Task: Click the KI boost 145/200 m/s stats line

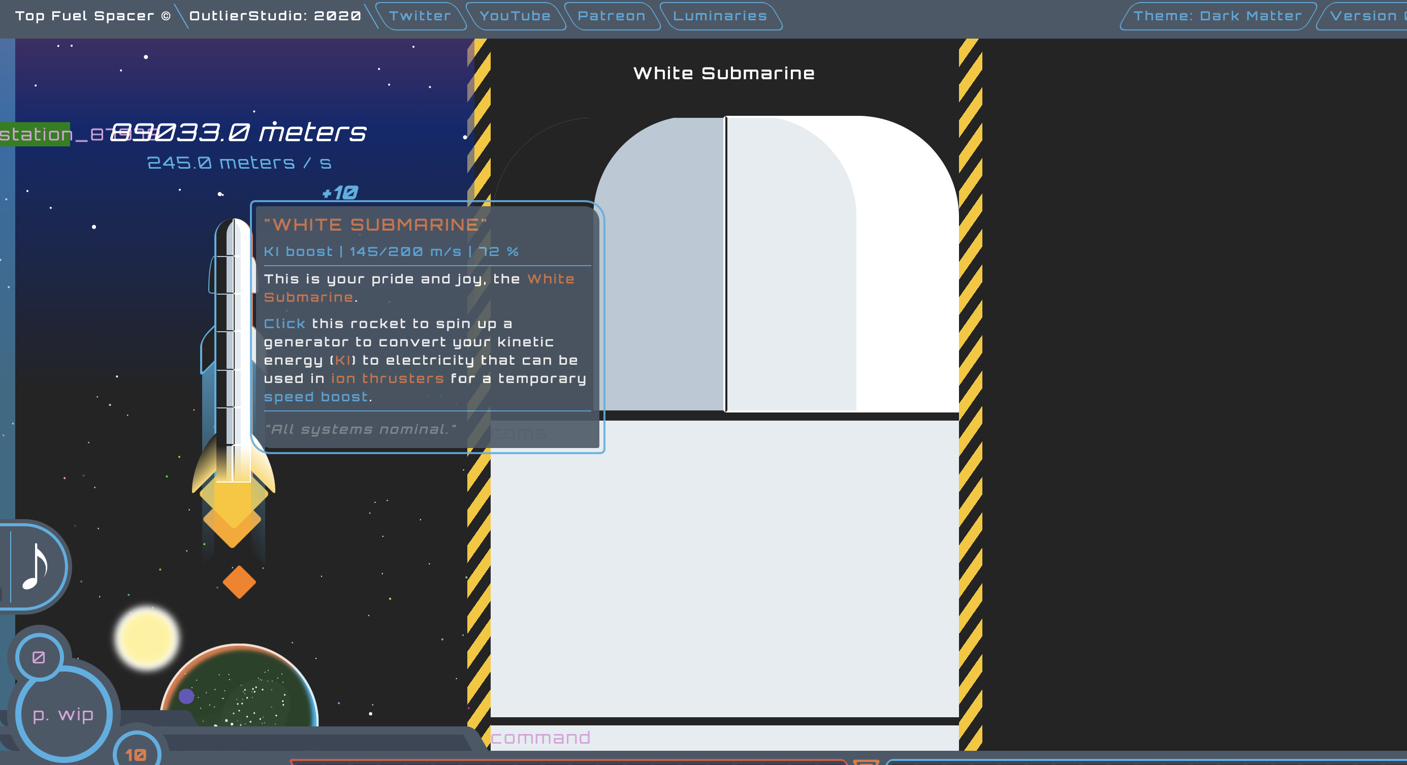Action: coord(391,252)
